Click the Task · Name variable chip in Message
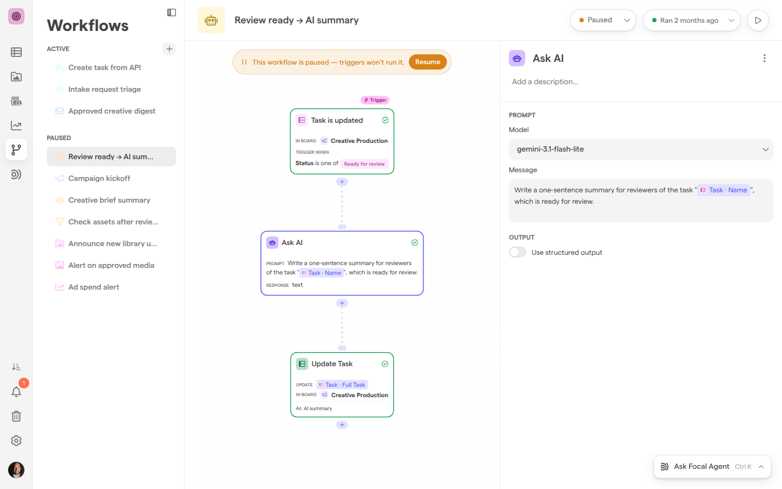This screenshot has height=489, width=782. 724,190
